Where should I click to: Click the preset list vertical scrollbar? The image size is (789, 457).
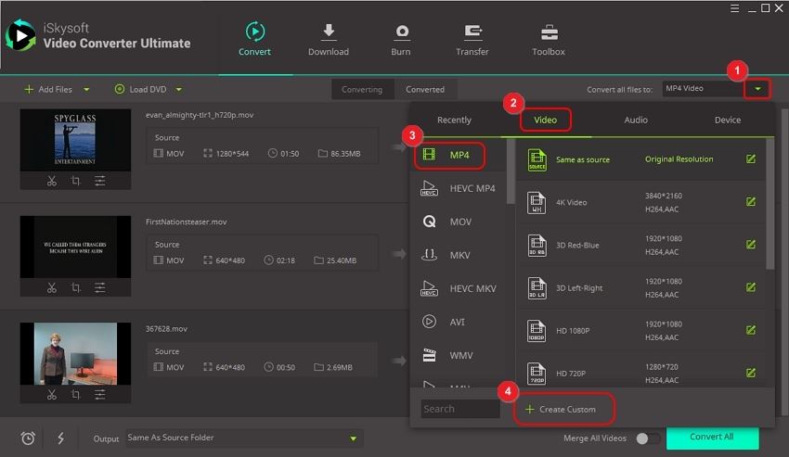tap(770, 206)
